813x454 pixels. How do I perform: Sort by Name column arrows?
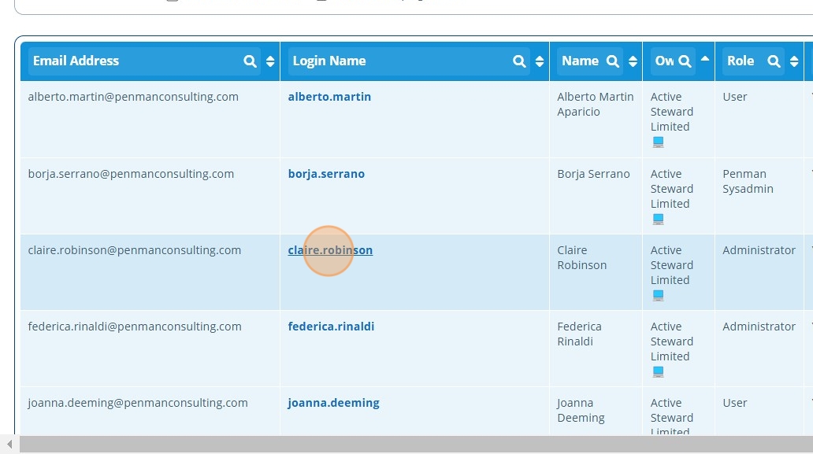(x=633, y=61)
